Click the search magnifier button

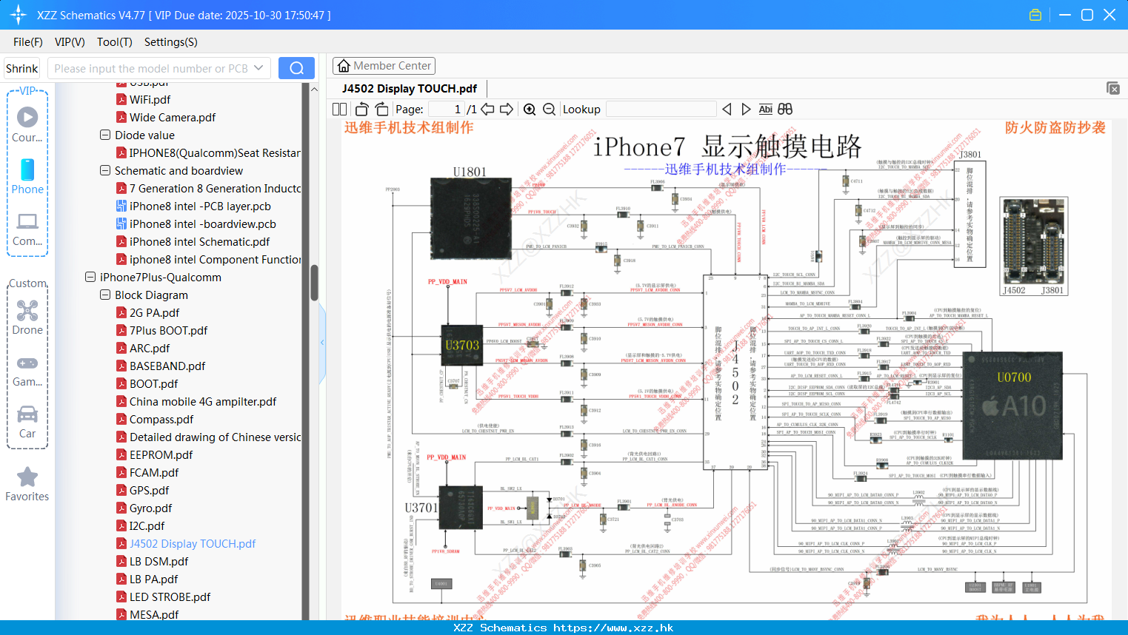[x=296, y=68]
